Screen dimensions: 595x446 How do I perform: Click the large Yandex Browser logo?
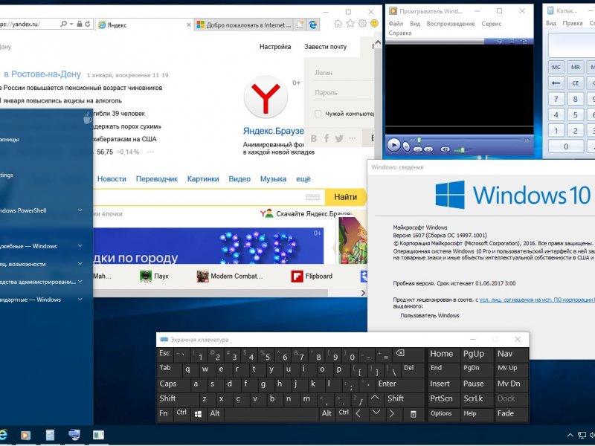(266, 97)
